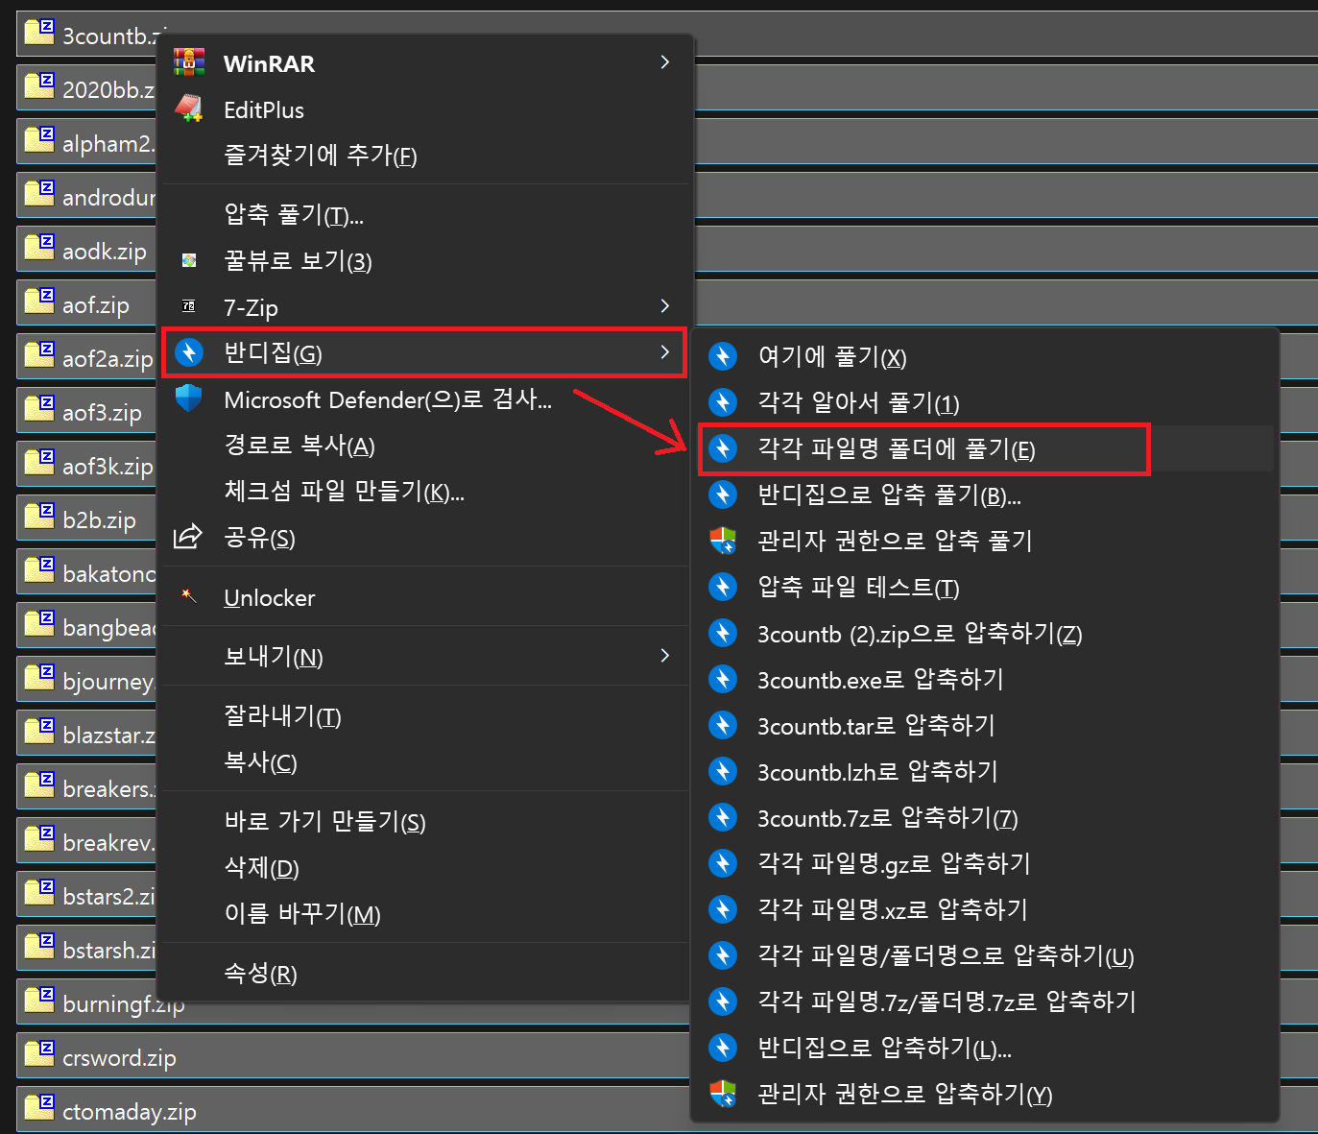Click the zip file icon of crsword.zip
The height and width of the screenshot is (1134, 1318).
39,1054
